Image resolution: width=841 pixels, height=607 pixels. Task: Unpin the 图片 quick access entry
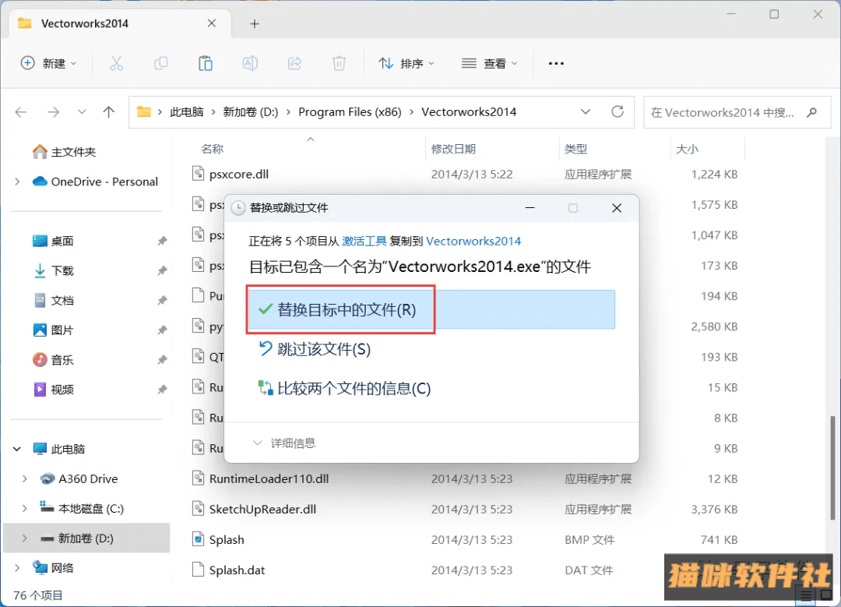pos(162,330)
